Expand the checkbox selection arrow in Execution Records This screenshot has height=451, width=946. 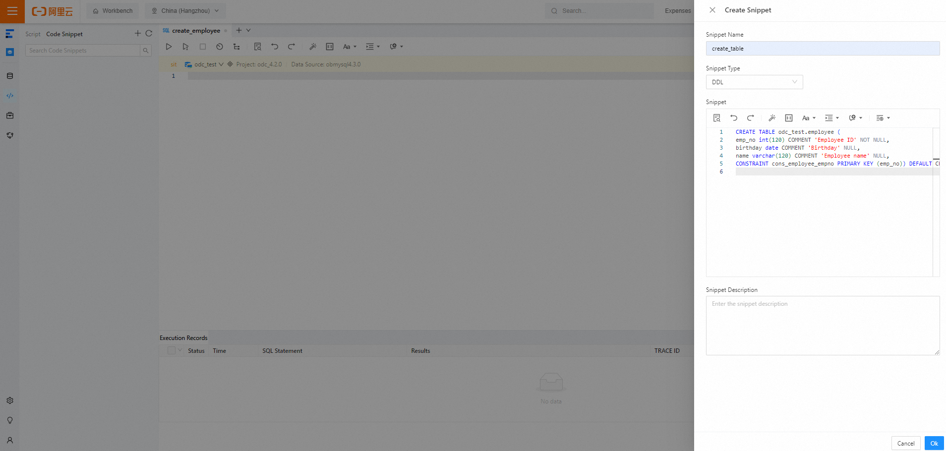180,350
